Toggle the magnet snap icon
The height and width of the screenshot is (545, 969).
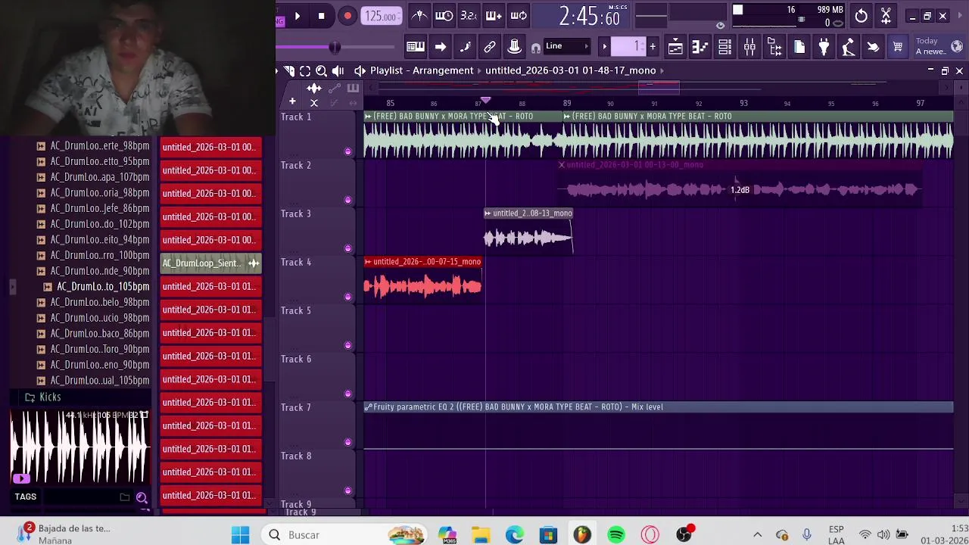pyautogui.click(x=536, y=48)
